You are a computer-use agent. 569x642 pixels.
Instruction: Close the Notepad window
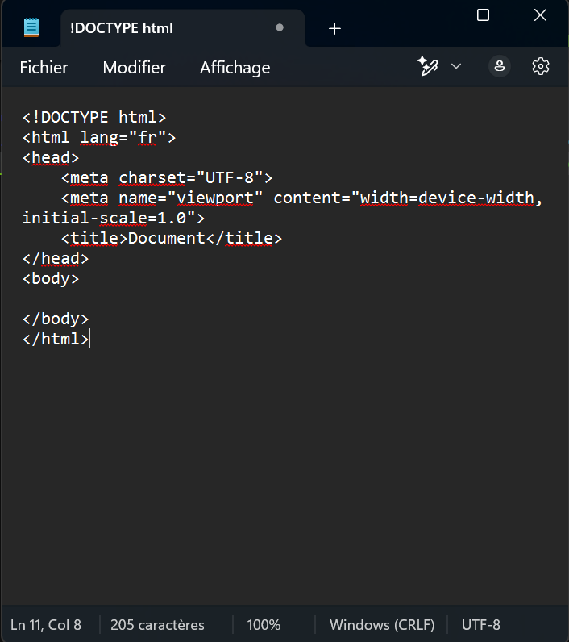tap(540, 15)
